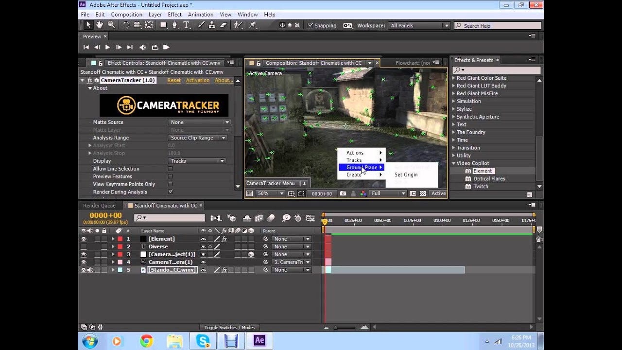The width and height of the screenshot is (622, 350).
Task: Select the Brush tool
Action: (201, 25)
